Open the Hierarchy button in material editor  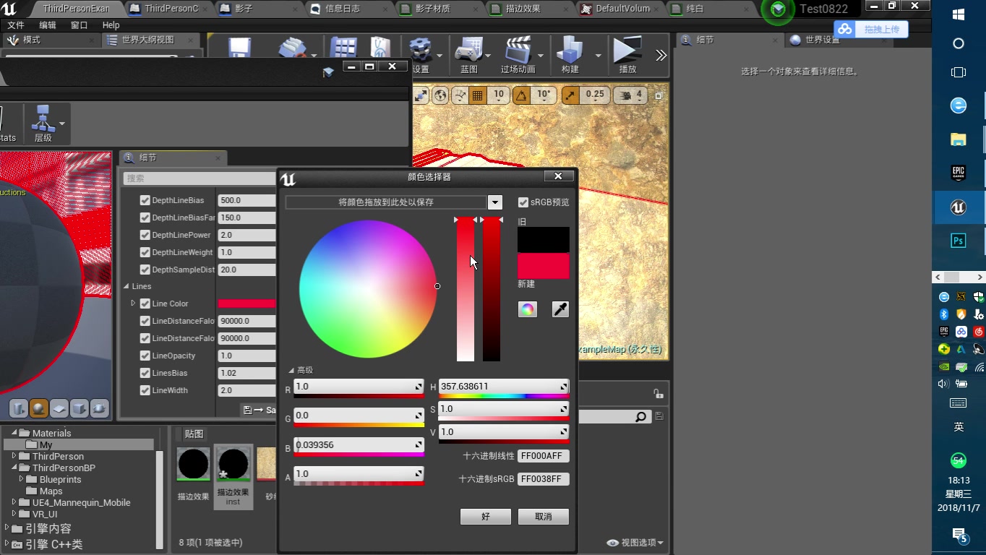[x=43, y=124]
